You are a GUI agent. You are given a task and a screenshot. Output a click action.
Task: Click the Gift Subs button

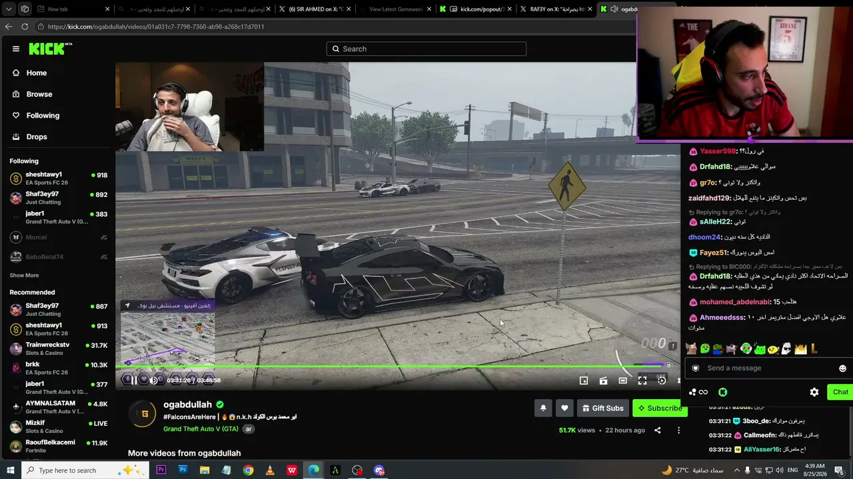coord(602,408)
